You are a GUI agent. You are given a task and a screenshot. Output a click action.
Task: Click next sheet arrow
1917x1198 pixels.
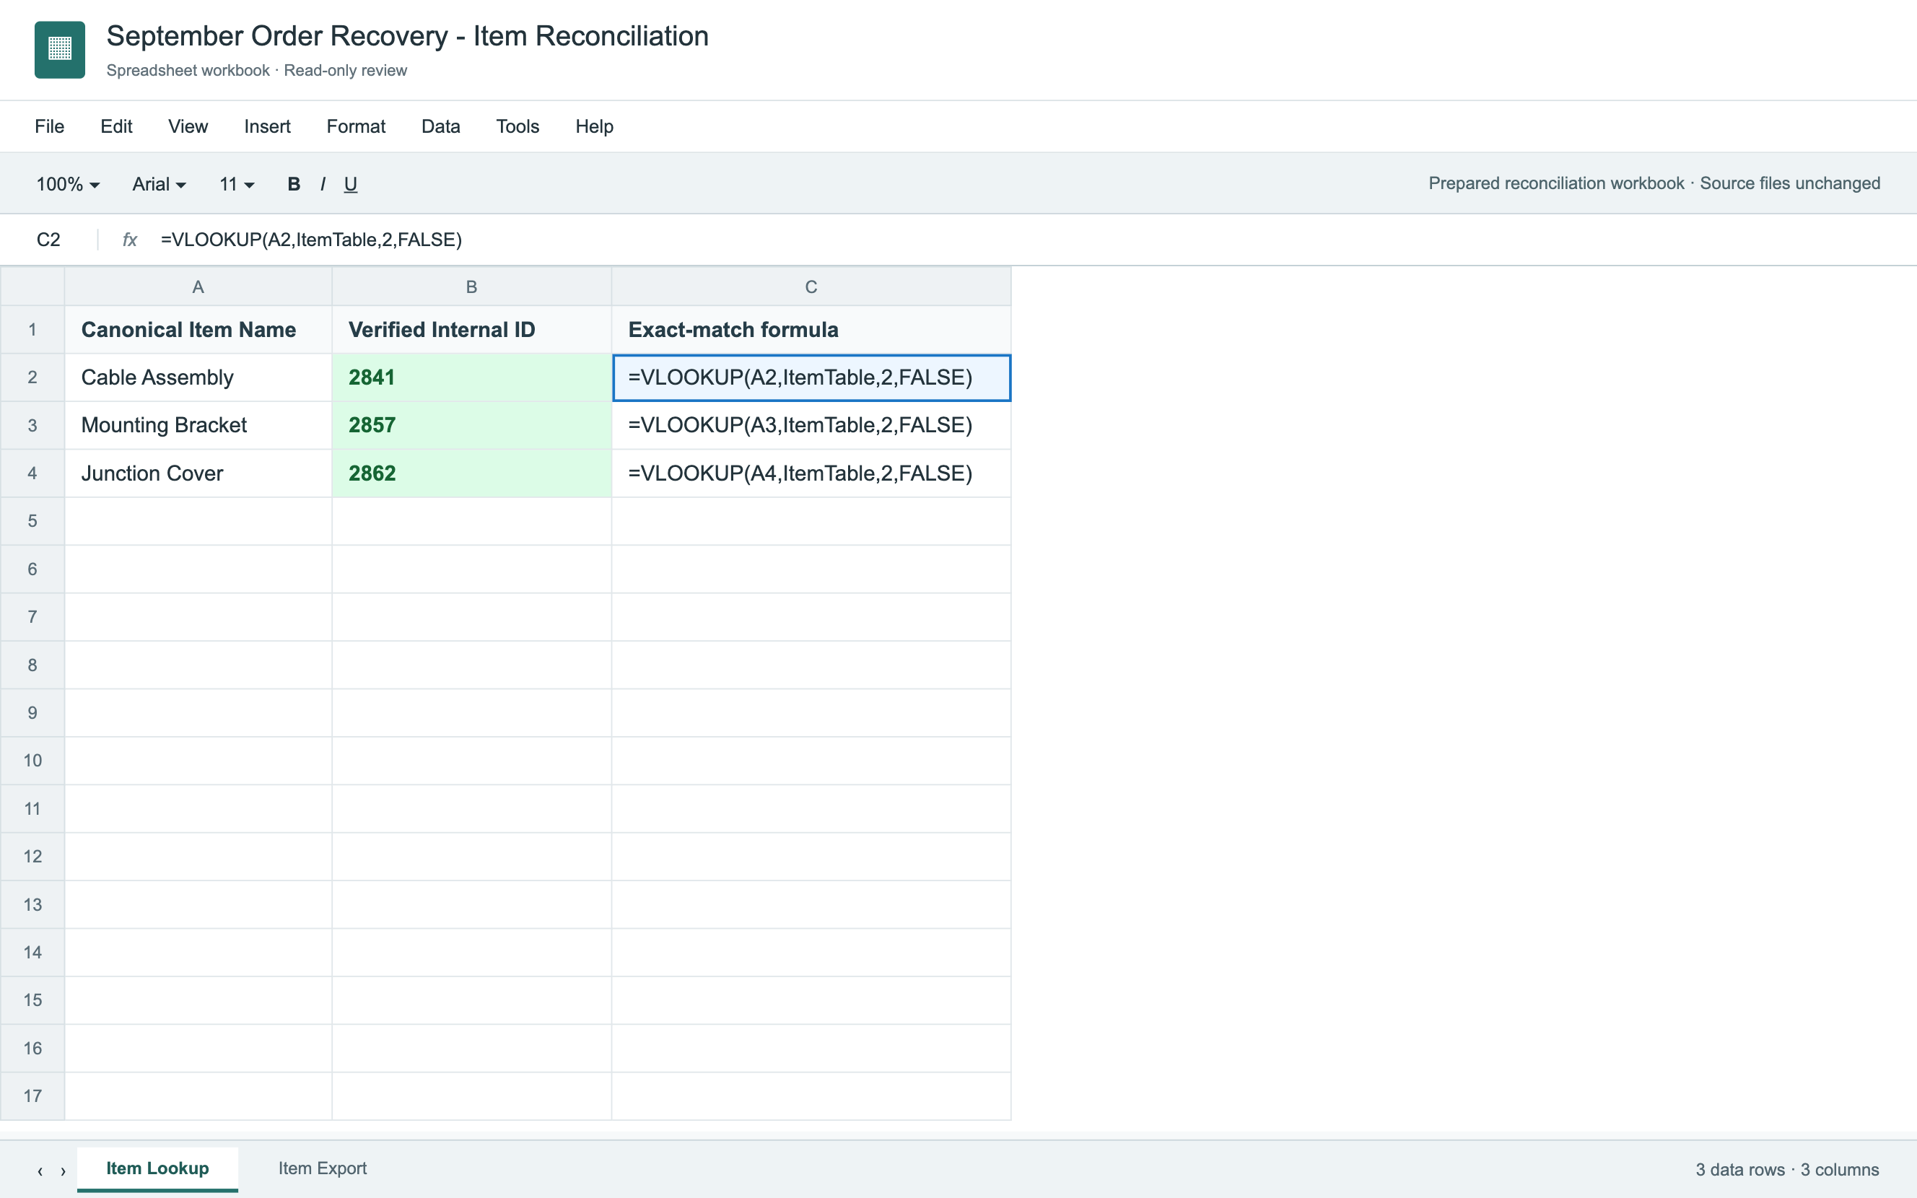tap(63, 1171)
